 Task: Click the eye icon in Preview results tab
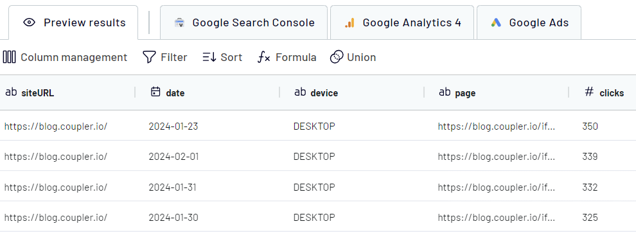point(29,22)
